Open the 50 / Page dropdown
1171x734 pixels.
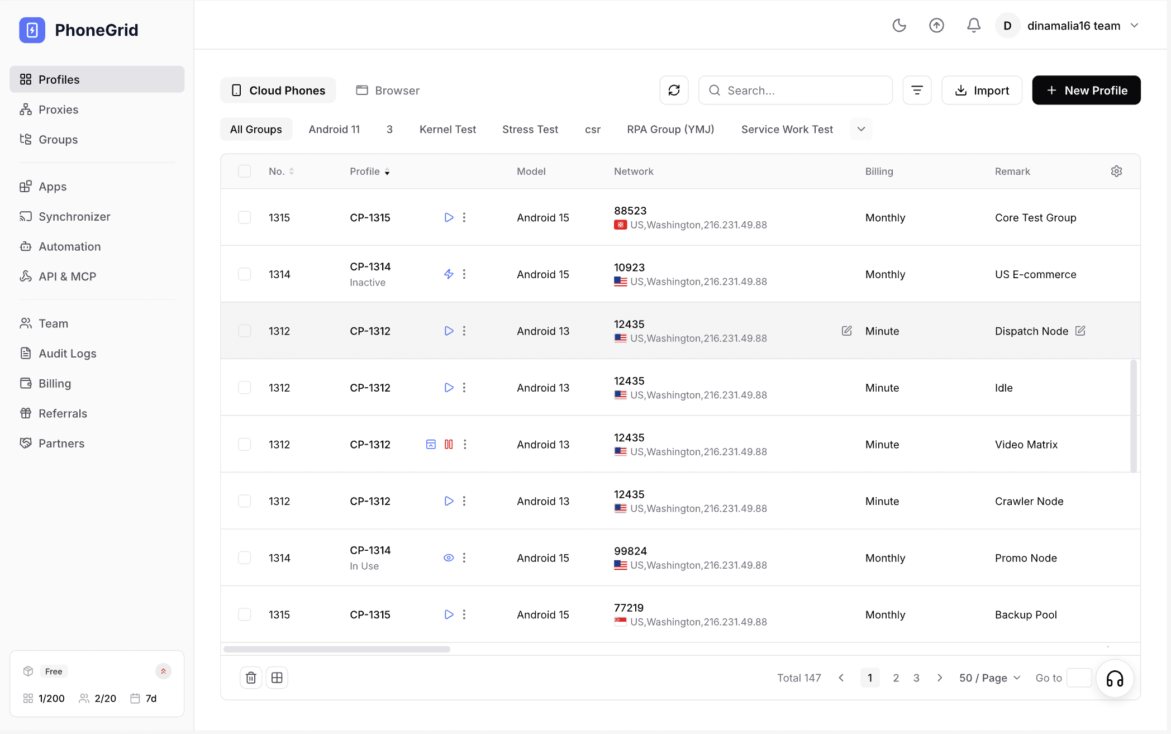[x=989, y=678]
